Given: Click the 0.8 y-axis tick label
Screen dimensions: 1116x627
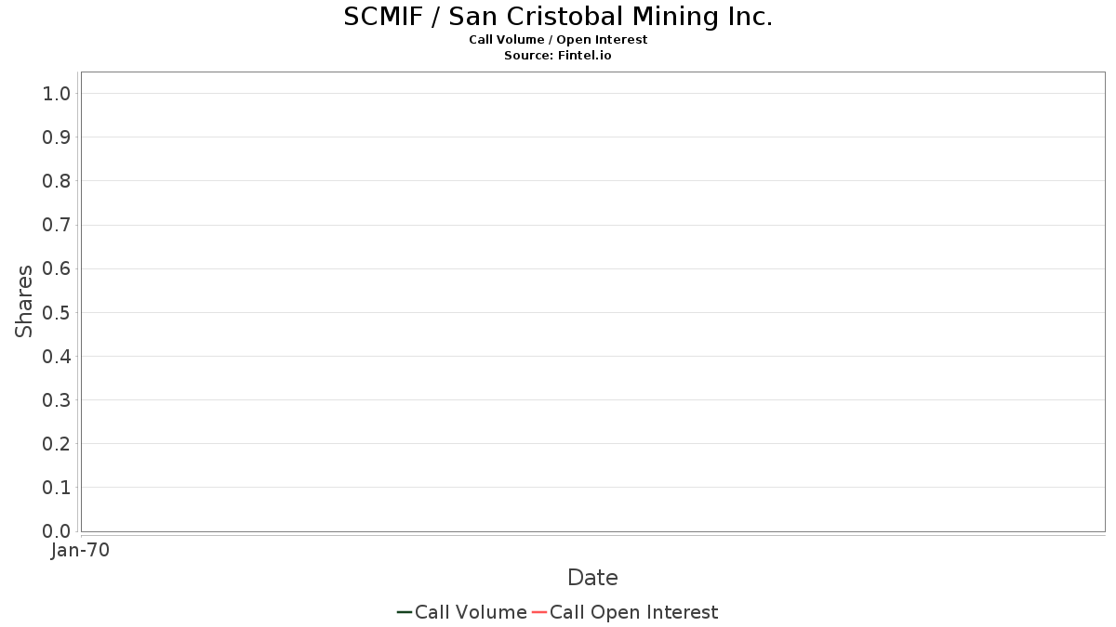Looking at the screenshot, I should coord(57,181).
